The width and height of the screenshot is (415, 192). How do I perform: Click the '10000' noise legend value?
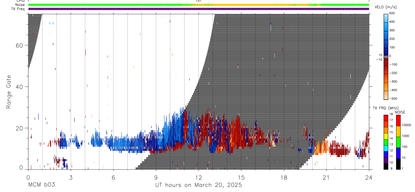[x=407, y=125]
